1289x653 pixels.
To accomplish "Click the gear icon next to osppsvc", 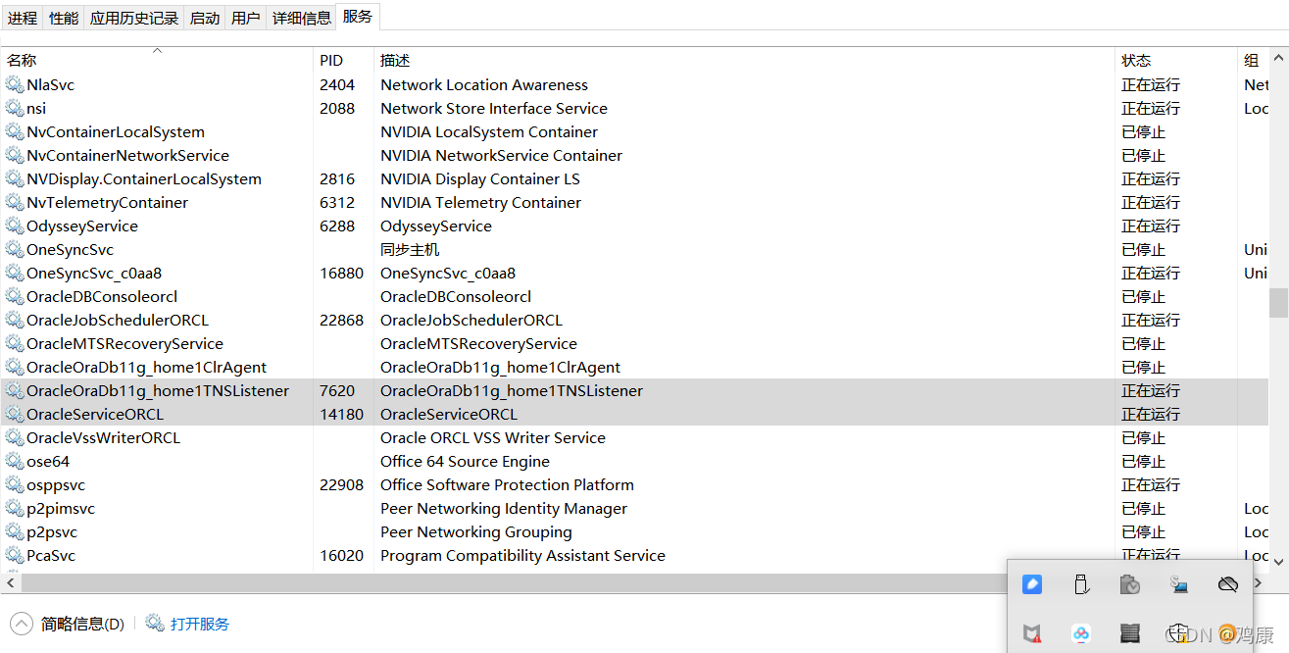I will click(15, 485).
